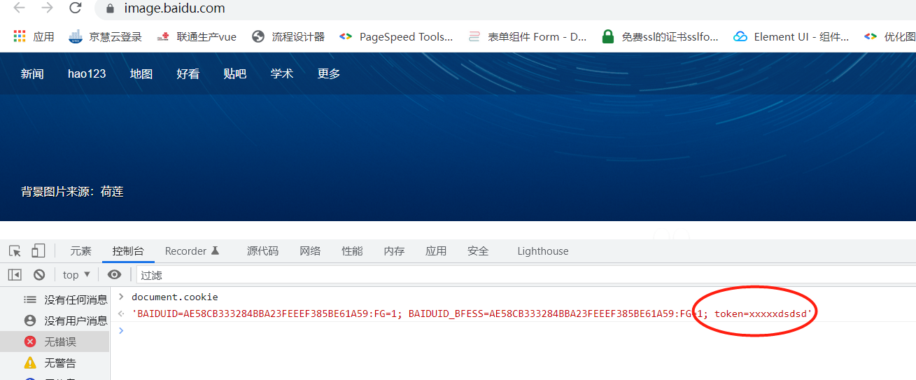The image size is (916, 380).
Task: Open the 更多 navigation menu
Action: click(x=329, y=73)
